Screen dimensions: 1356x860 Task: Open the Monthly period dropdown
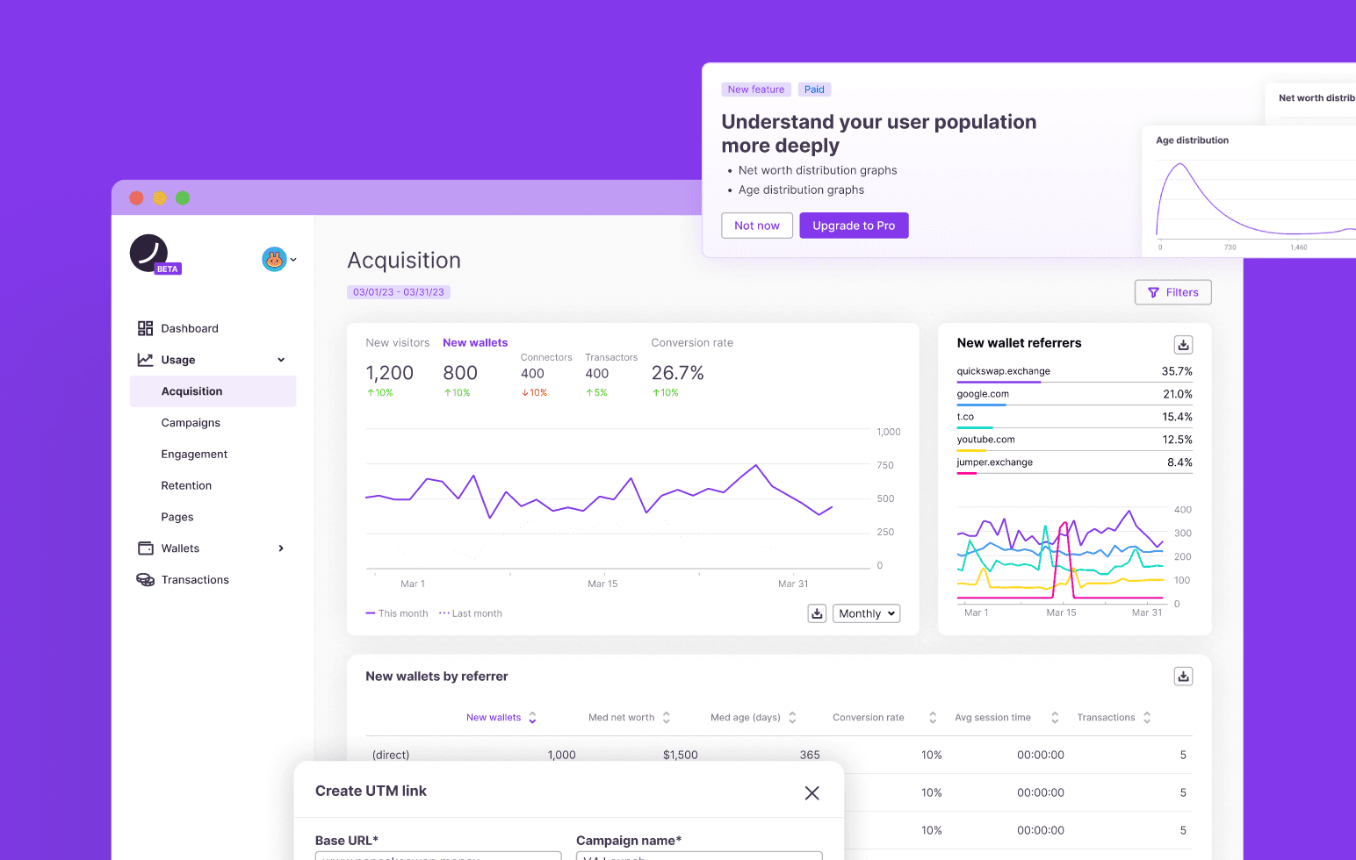pos(867,613)
